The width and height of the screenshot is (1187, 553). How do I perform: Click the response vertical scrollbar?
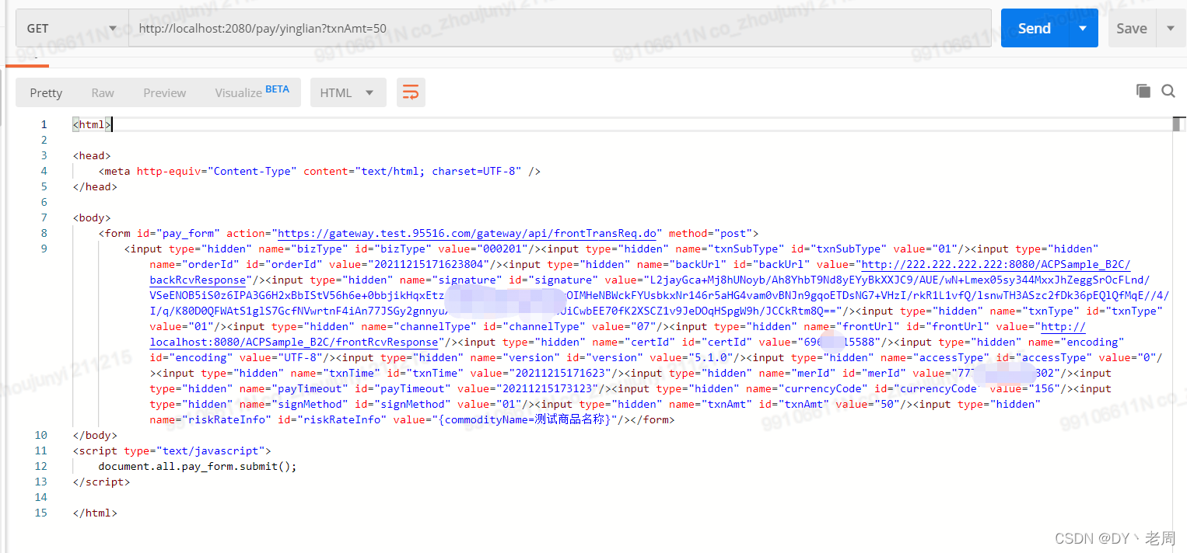(1179, 124)
